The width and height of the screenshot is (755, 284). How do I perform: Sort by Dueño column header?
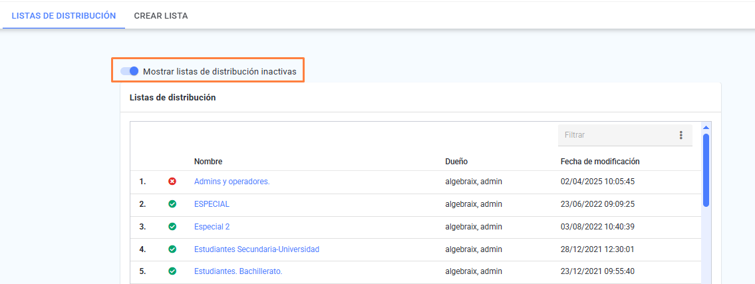tap(456, 162)
